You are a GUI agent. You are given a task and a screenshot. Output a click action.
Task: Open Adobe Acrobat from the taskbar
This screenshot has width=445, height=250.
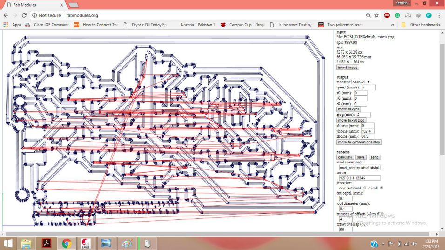click(47, 243)
